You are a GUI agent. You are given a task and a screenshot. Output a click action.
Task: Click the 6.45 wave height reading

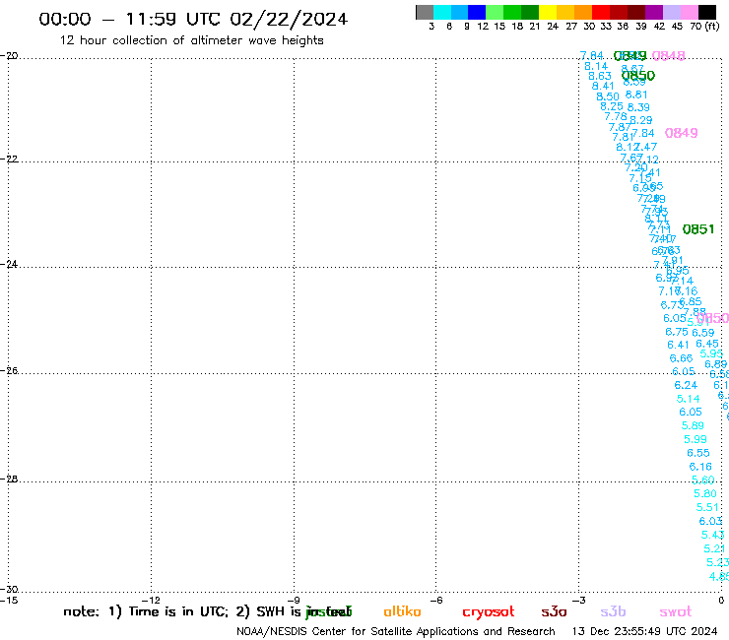pyautogui.click(x=707, y=344)
